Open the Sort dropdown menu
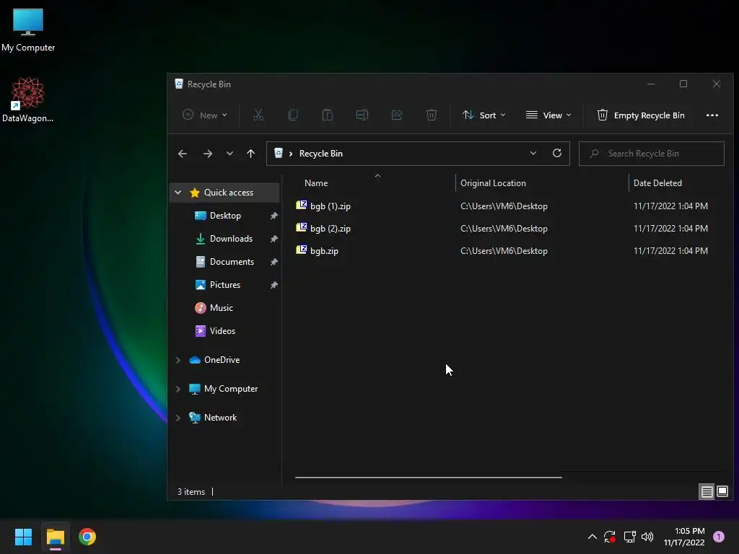The height and width of the screenshot is (554, 739). 484,115
